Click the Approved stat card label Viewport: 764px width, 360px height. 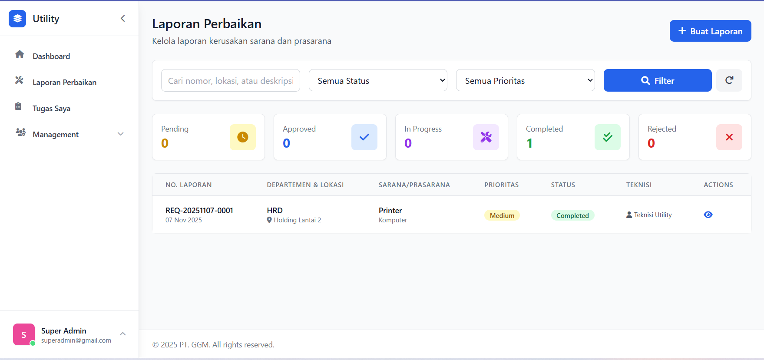pyautogui.click(x=299, y=129)
